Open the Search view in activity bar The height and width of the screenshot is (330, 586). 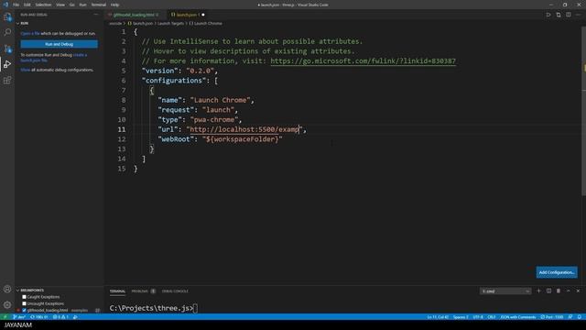7,33
